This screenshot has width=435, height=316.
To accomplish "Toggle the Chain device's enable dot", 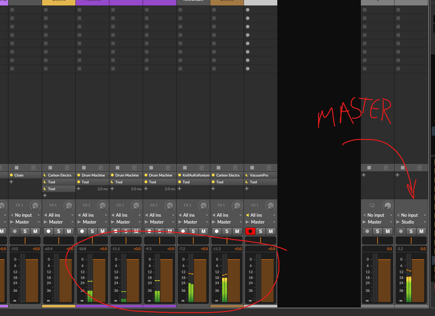I will [11, 175].
